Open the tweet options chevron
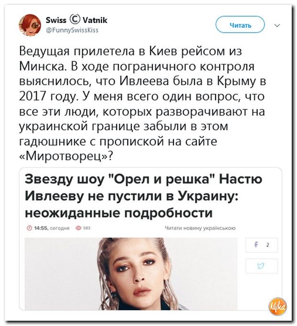 pyautogui.click(x=277, y=25)
